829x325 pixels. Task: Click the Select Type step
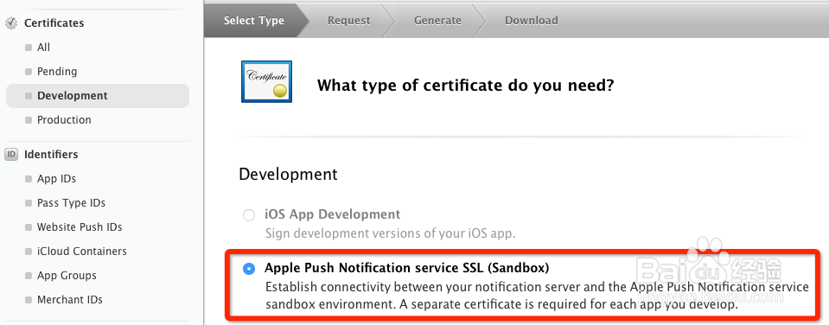(x=254, y=21)
